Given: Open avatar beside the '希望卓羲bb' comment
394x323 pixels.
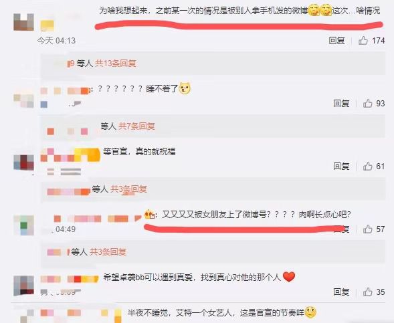Looking at the screenshot, I should tap(23, 286).
